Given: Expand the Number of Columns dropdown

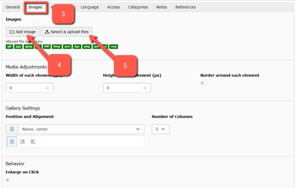Looking at the screenshot, I should tap(161, 129).
